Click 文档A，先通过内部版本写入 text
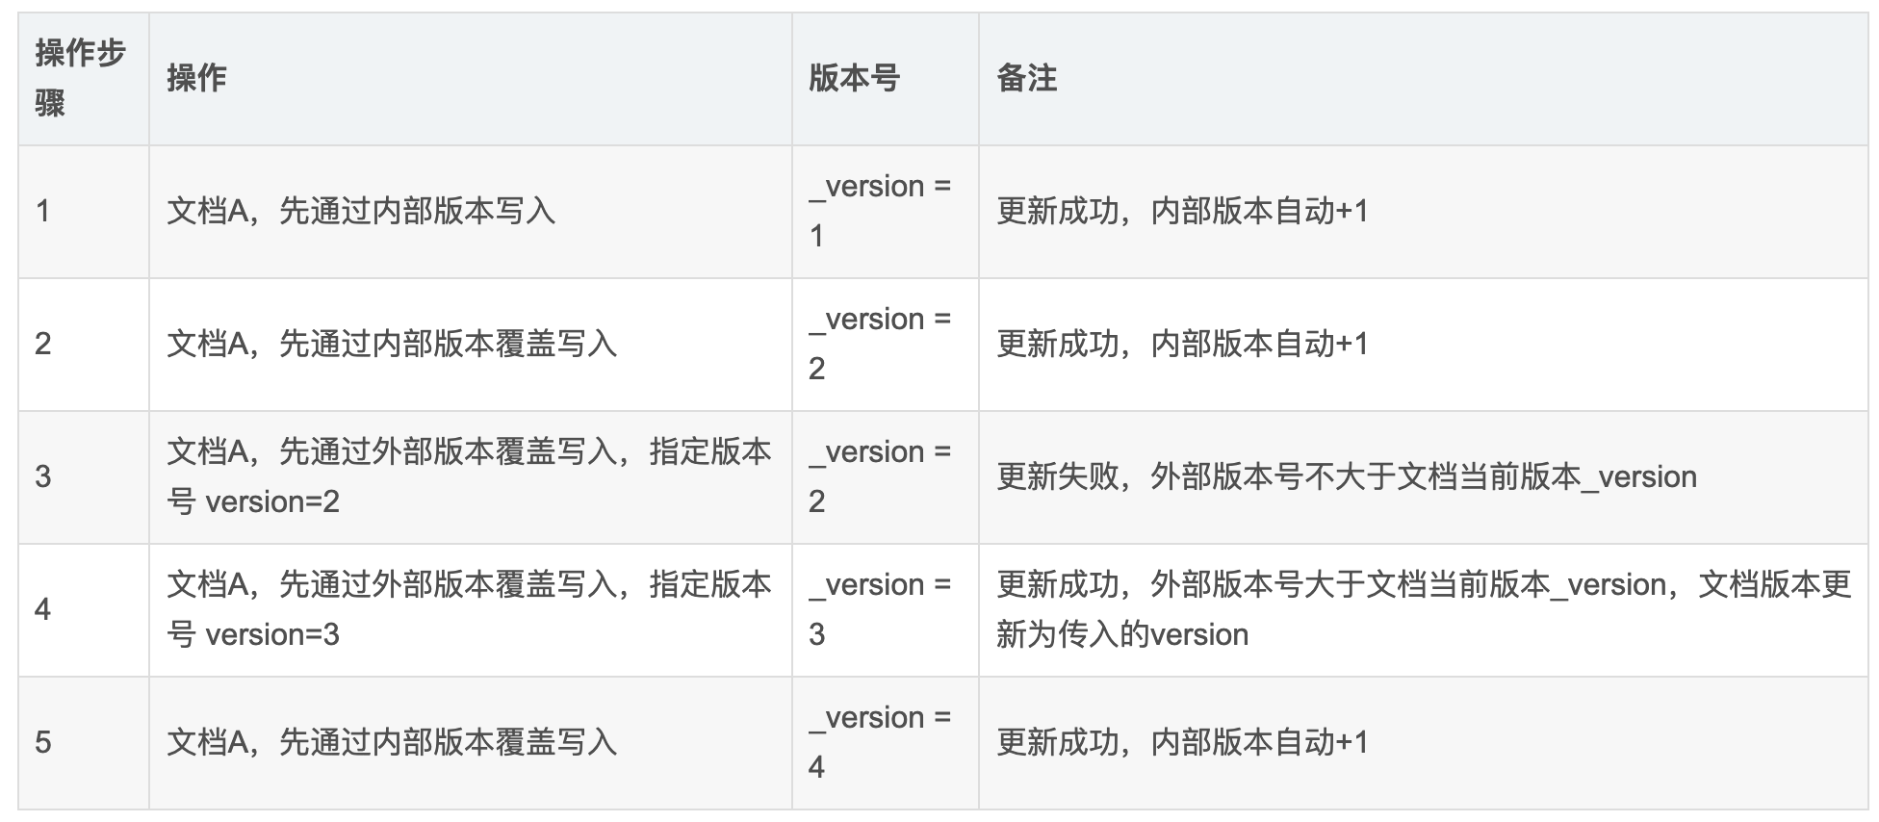 361,211
